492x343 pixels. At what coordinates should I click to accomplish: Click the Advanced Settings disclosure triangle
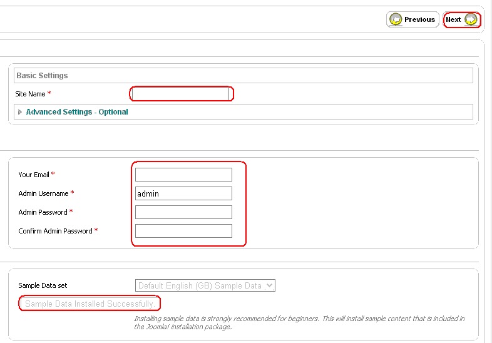pyautogui.click(x=20, y=112)
